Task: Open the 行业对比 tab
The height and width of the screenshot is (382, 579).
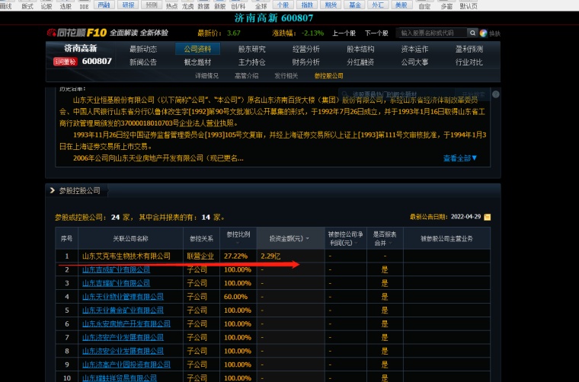Action: click(469, 62)
